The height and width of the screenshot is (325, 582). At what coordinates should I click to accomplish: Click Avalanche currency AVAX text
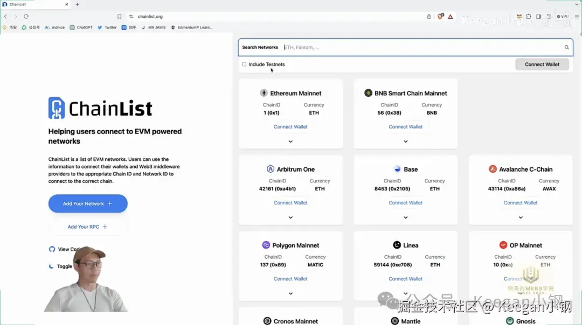click(x=549, y=189)
